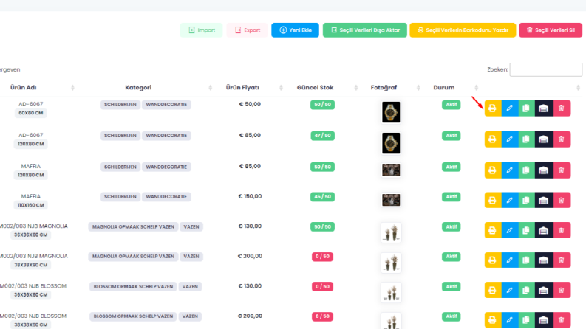
Task: Delete the AD-6067 120X80 CM product
Action: point(562,139)
